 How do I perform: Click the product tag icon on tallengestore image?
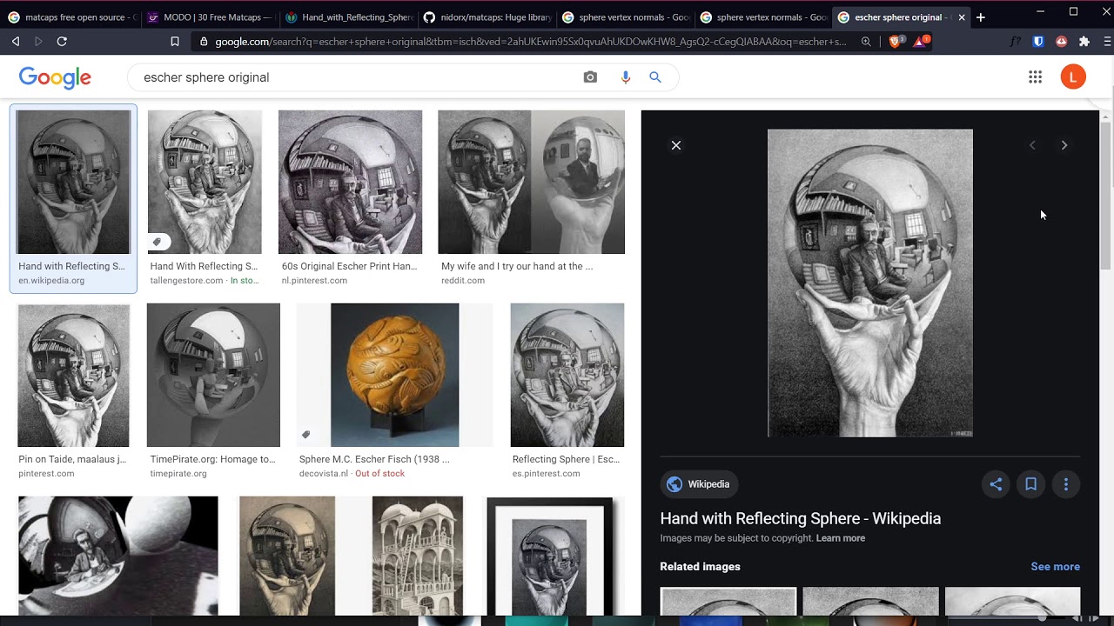click(157, 242)
